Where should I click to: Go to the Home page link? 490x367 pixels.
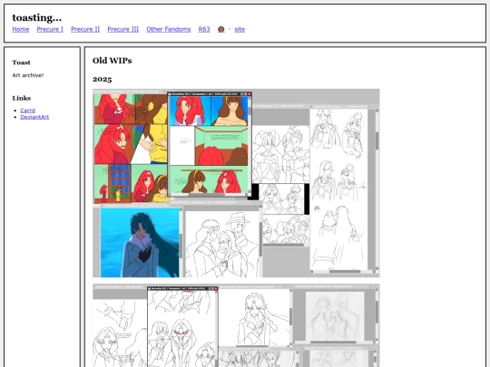pos(21,29)
